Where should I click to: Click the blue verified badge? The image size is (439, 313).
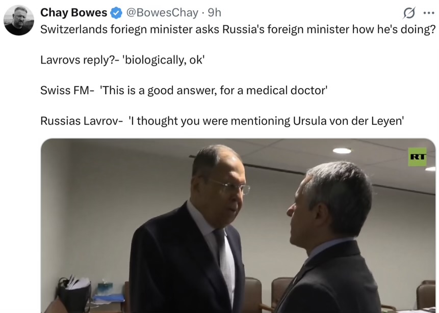[116, 13]
